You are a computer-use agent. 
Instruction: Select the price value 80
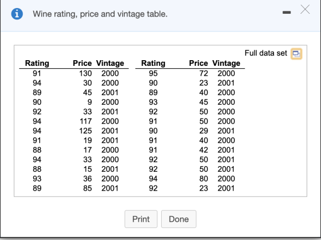coord(203,179)
